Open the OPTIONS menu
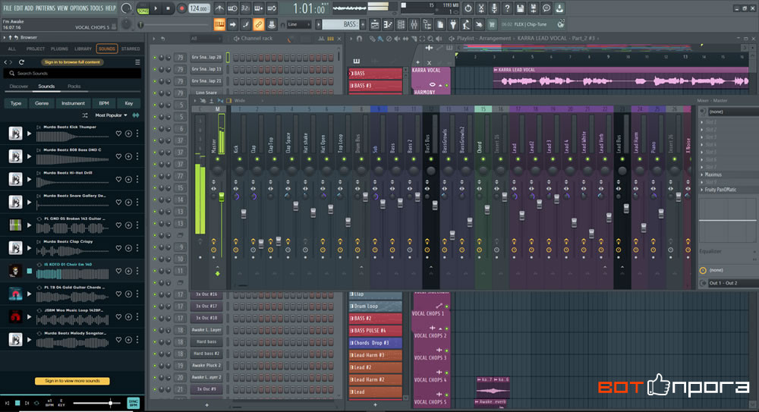The width and height of the screenshot is (759, 412). pyautogui.click(x=79, y=8)
